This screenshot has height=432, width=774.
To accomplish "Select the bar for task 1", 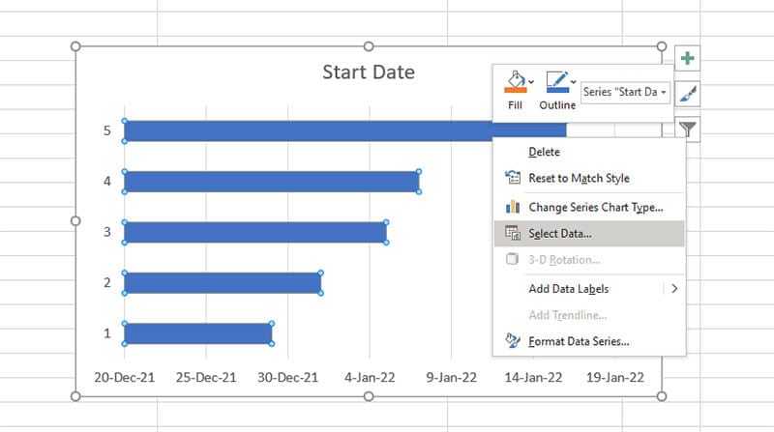I will point(198,333).
